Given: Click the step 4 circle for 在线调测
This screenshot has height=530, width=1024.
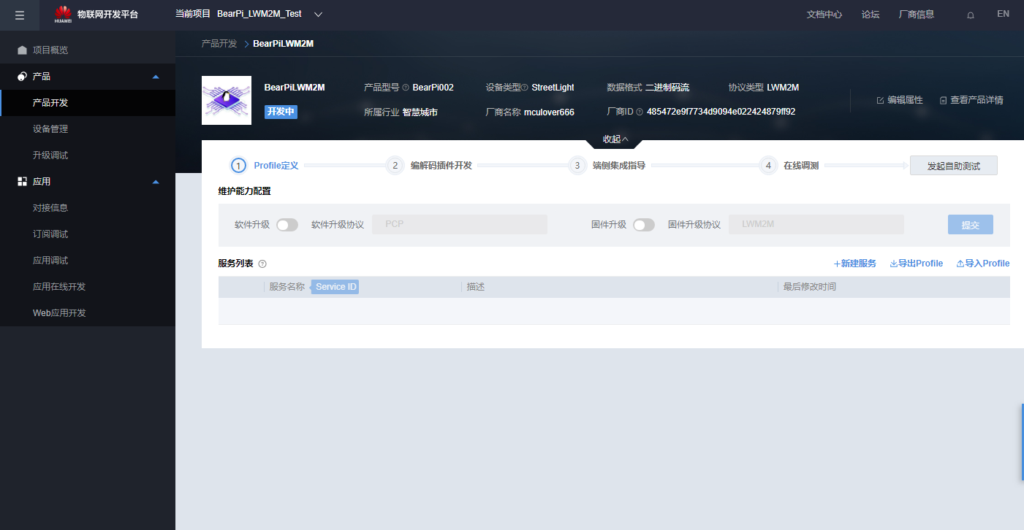Looking at the screenshot, I should click(767, 166).
